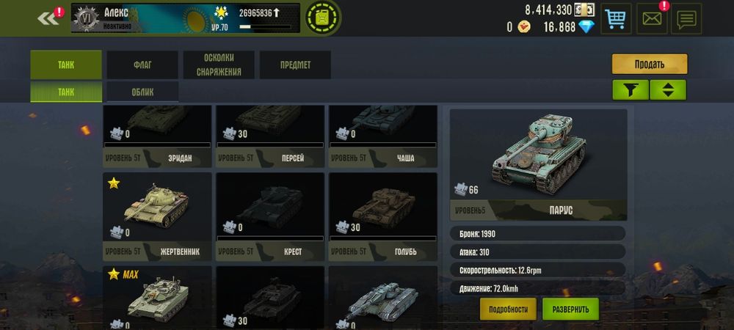This screenshot has height=330, width=734.
Task: Open the chat messages icon
Action: click(686, 18)
